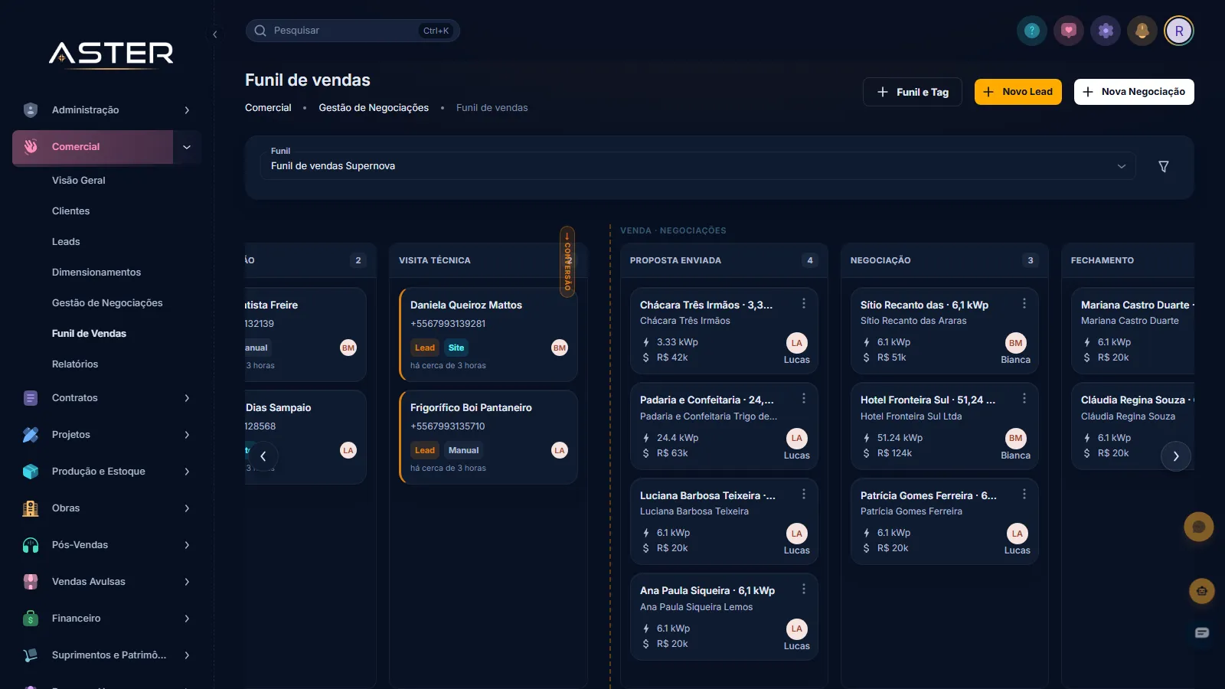Click the Nova Negociação button
The width and height of the screenshot is (1225, 689).
click(1134, 92)
